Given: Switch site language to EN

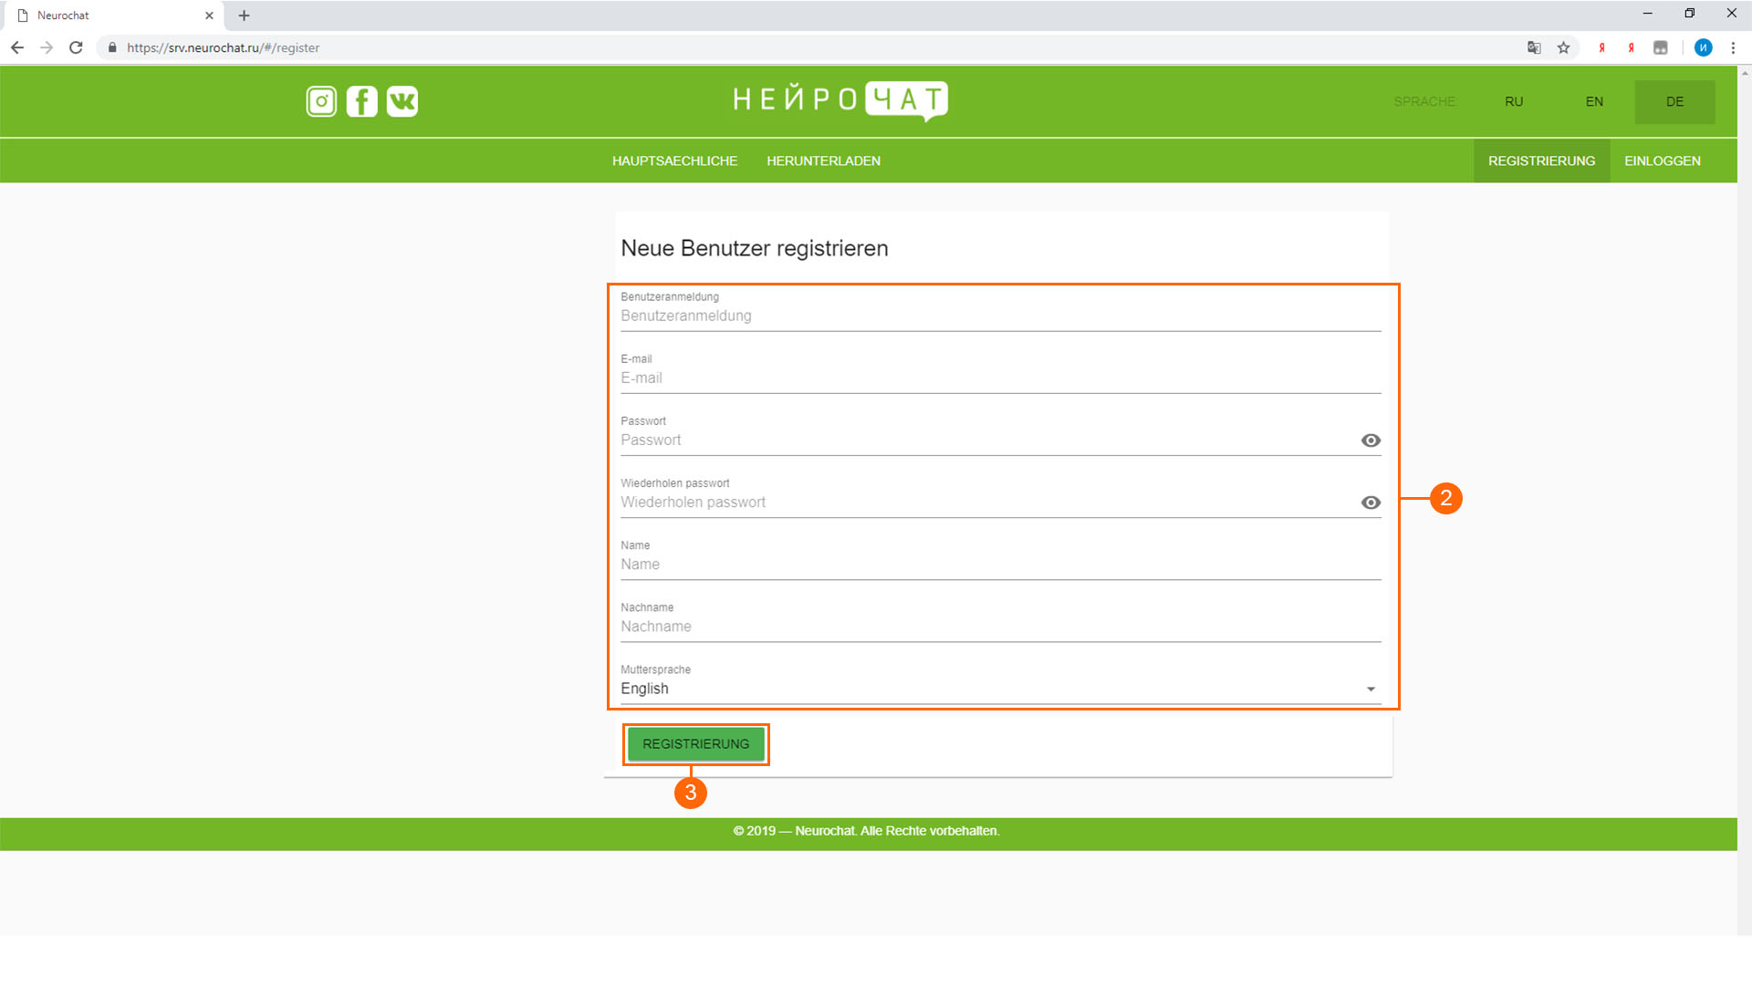Looking at the screenshot, I should 1594,101.
